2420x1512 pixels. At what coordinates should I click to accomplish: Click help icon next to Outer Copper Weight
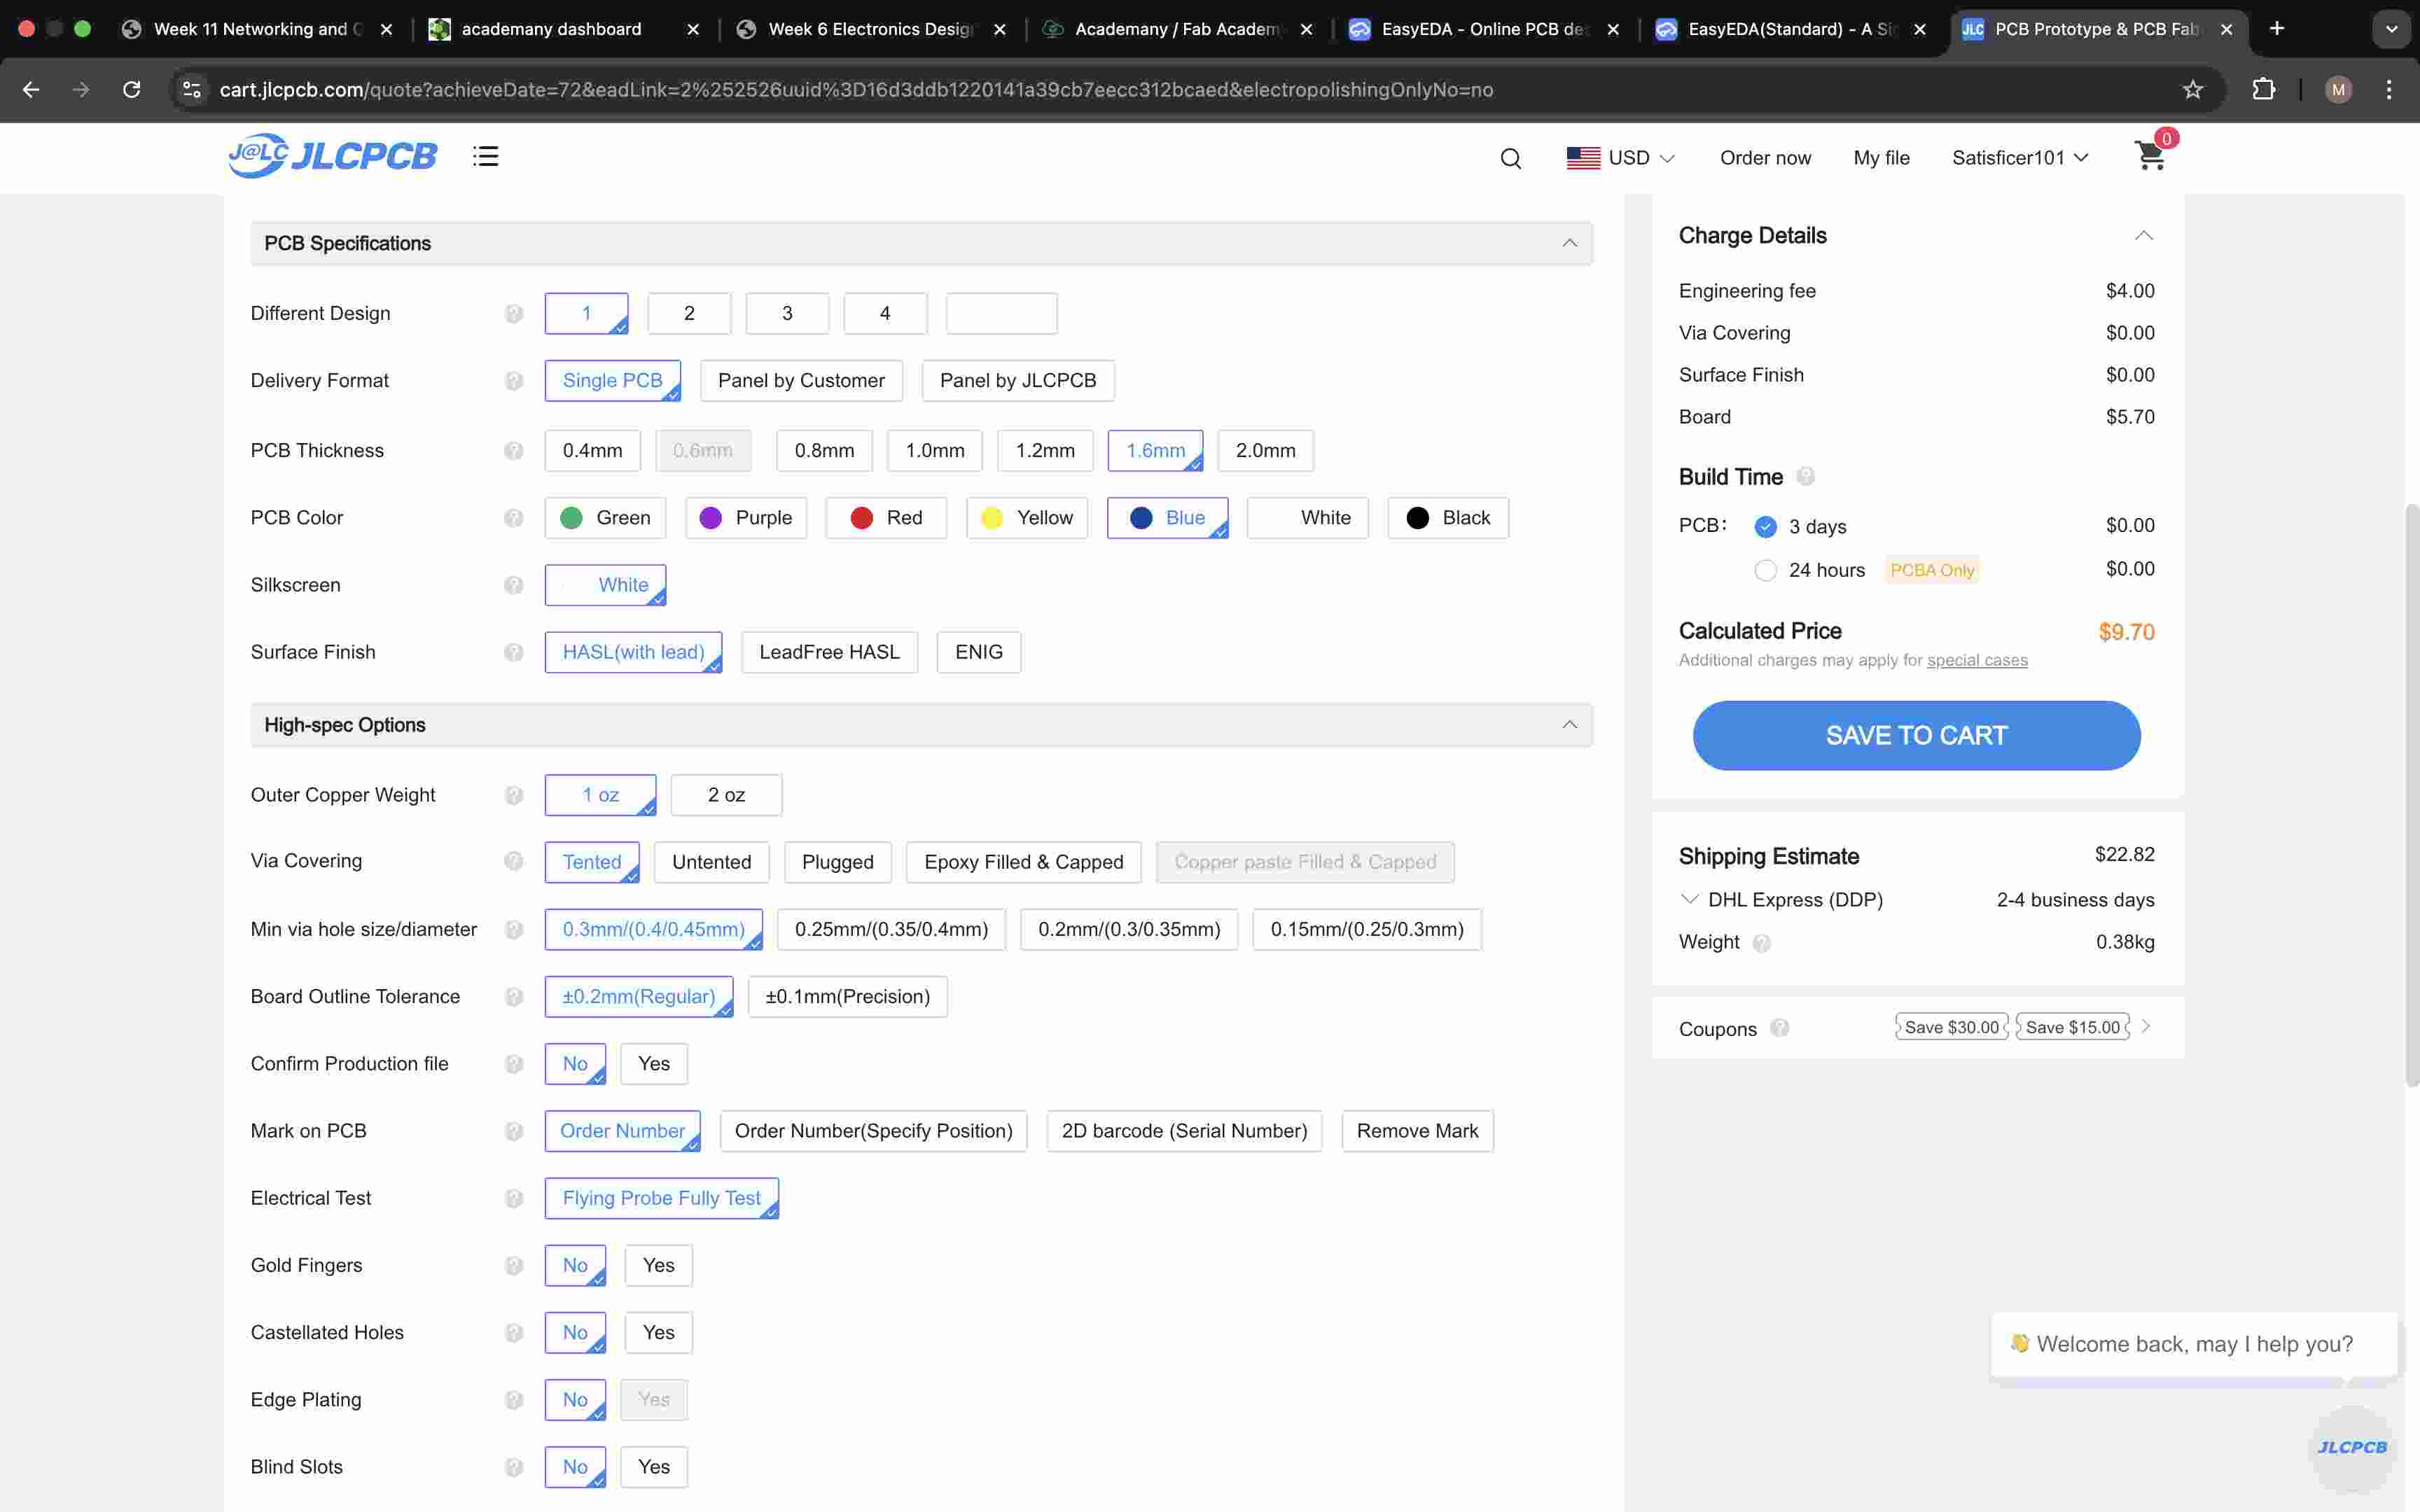click(514, 795)
